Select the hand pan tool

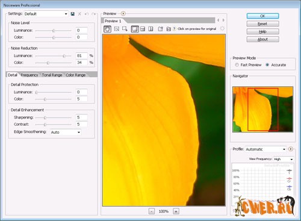(107, 29)
